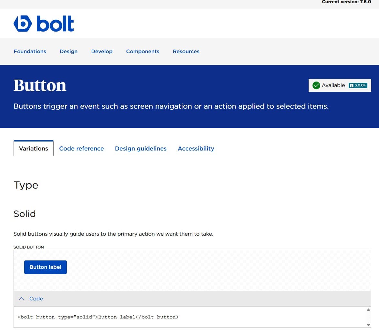This screenshot has height=332, width=379.
Task: Switch to the Code reference tab
Action: [81, 149]
